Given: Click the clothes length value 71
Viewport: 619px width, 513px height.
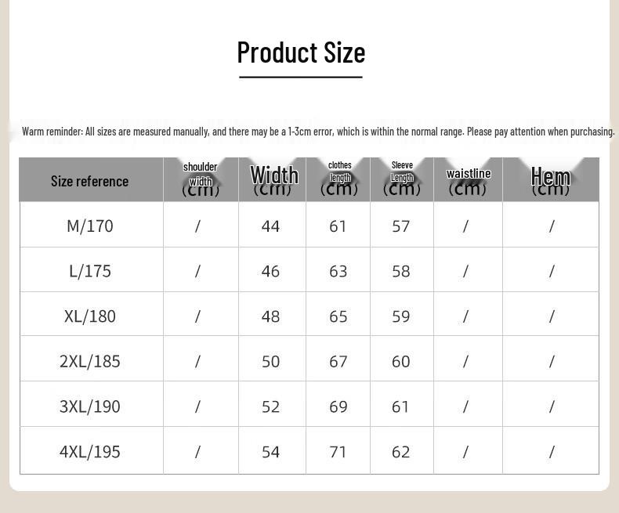Looking at the screenshot, I should coord(338,452).
